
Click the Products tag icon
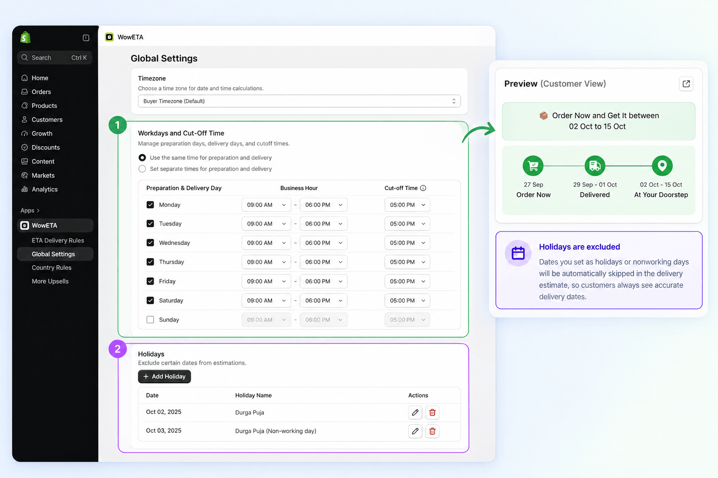[x=25, y=106]
